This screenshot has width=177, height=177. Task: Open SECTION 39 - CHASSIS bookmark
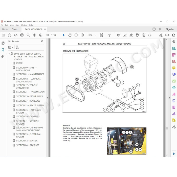click(27, 116)
